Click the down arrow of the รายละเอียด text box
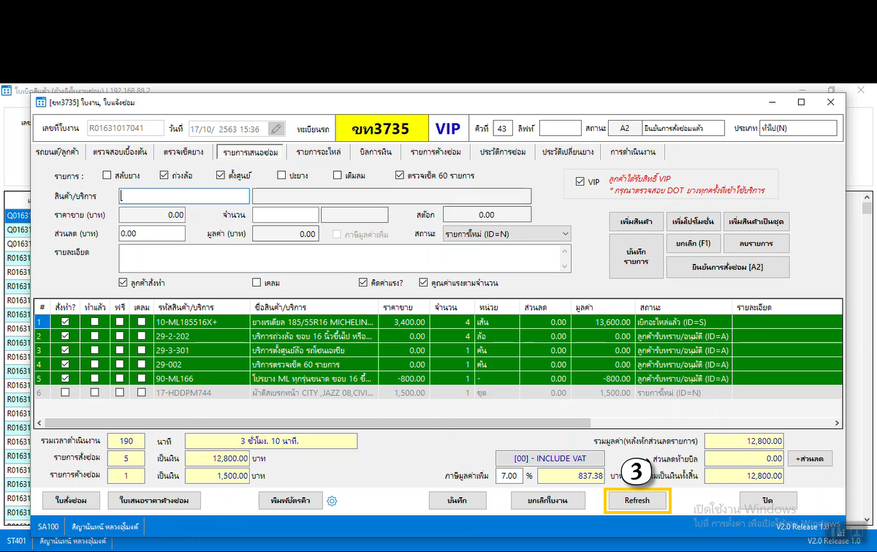 (x=564, y=267)
